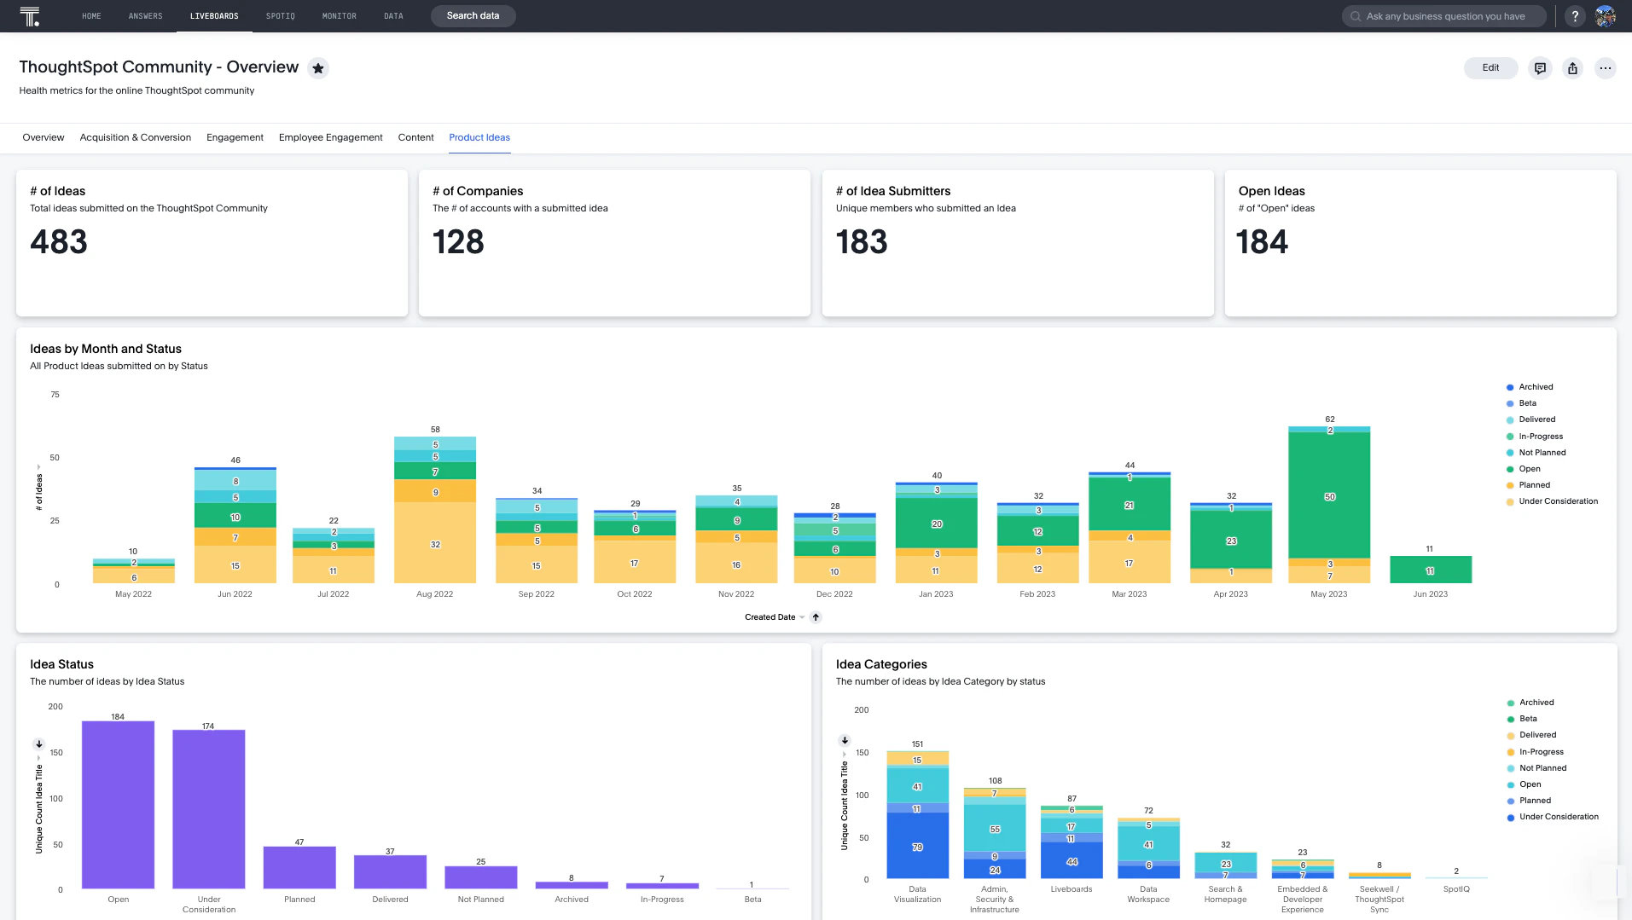This screenshot has height=920, width=1632.
Task: Favorite the liveboard with the star icon
Action: coord(318,68)
